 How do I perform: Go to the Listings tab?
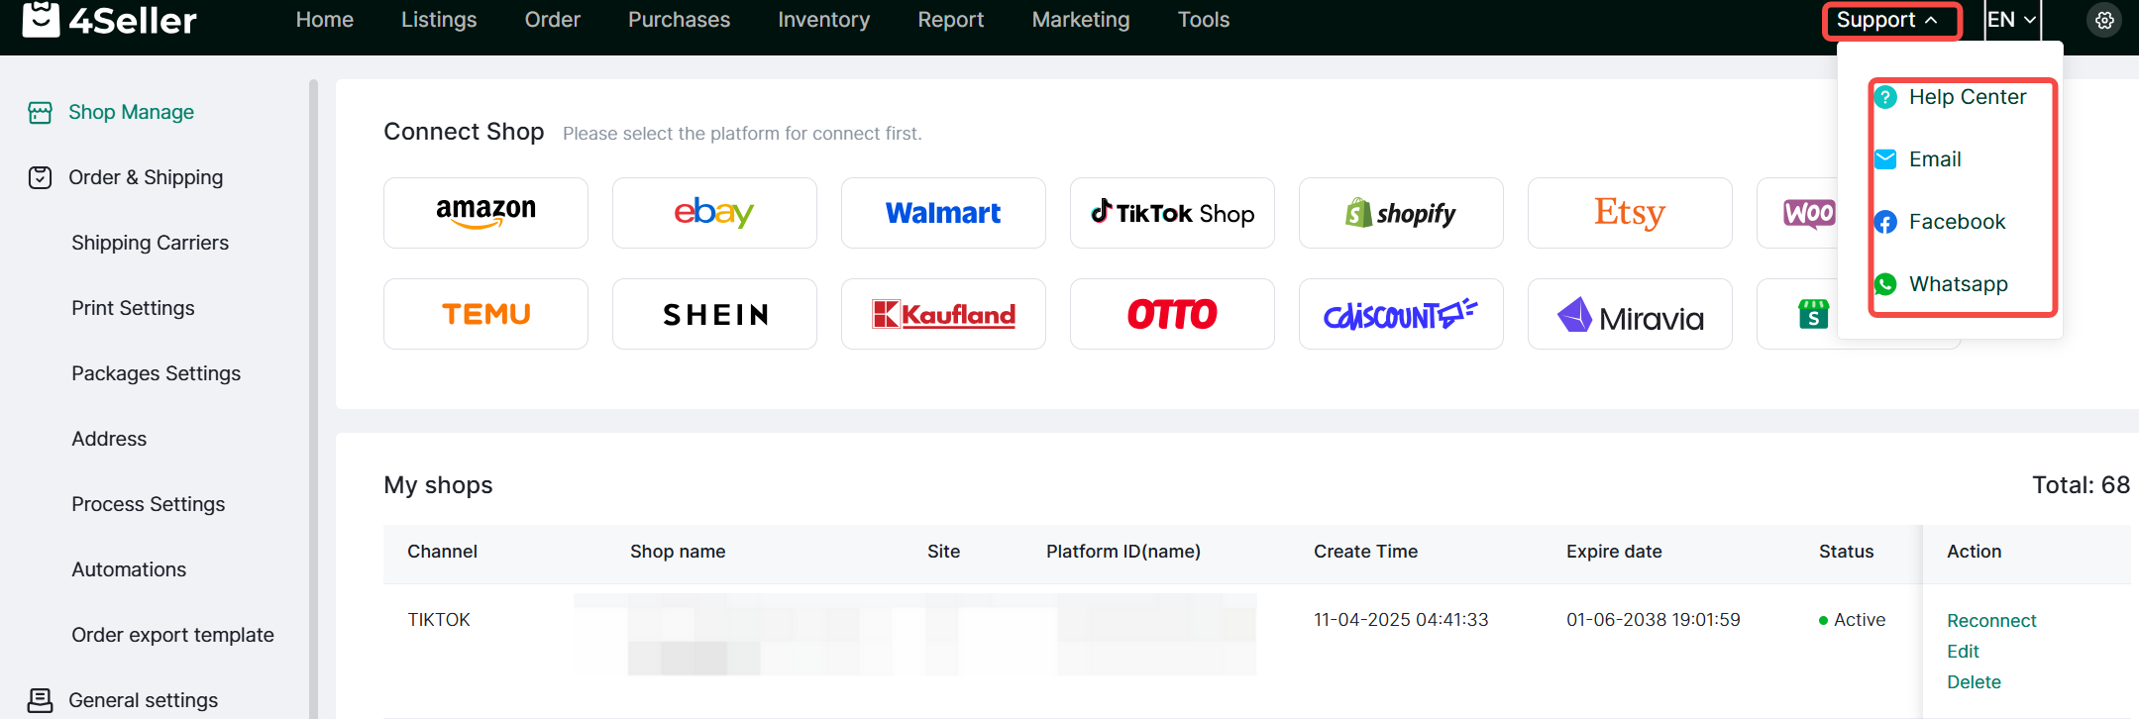point(439,20)
